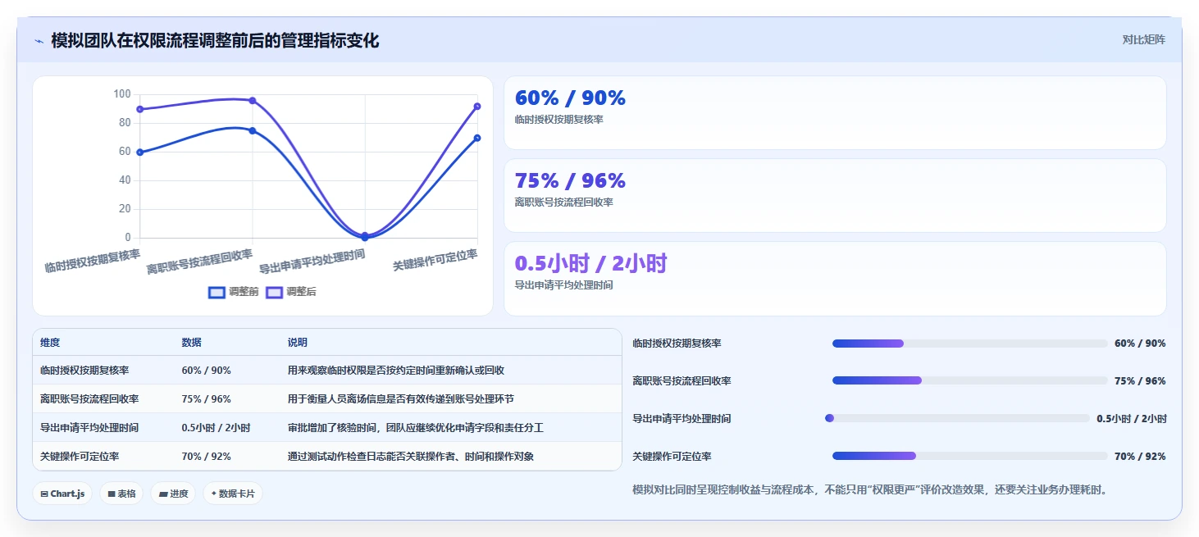The image size is (1199, 537).
Task: Click table cell 临时授权按期复核率
Action: [x=84, y=371]
